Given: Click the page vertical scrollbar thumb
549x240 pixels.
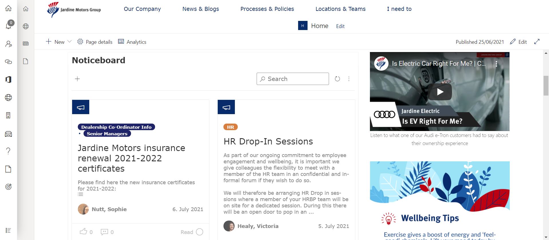Looking at the screenshot, I should [546, 86].
